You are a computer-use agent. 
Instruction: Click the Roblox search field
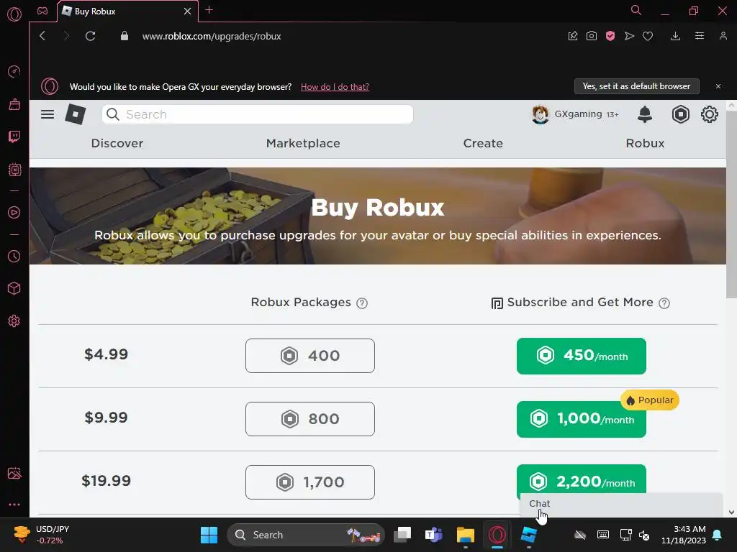[x=258, y=114]
